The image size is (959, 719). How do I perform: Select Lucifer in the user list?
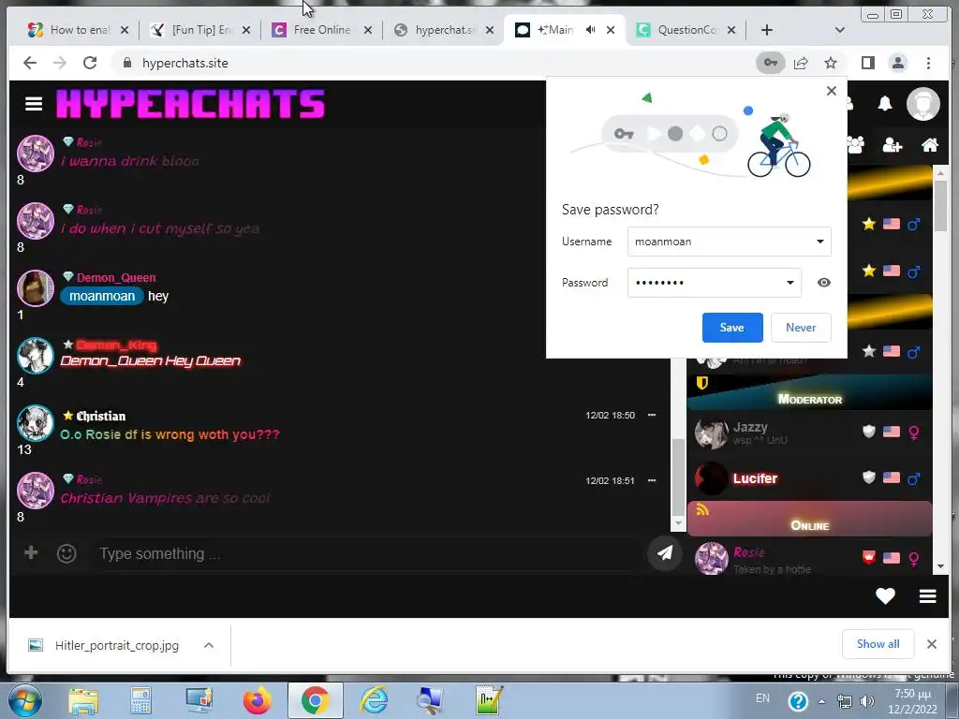coord(810,478)
